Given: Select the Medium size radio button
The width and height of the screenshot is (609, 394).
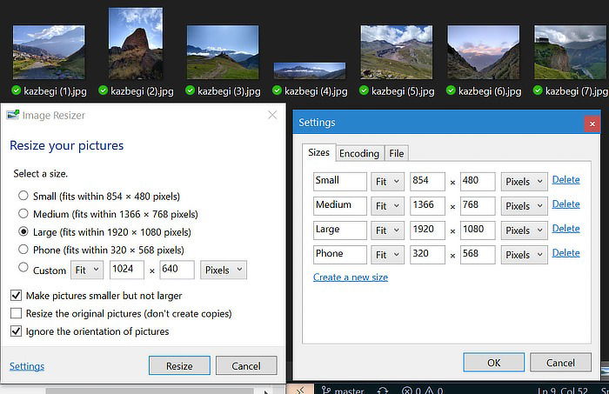Looking at the screenshot, I should tap(23, 213).
